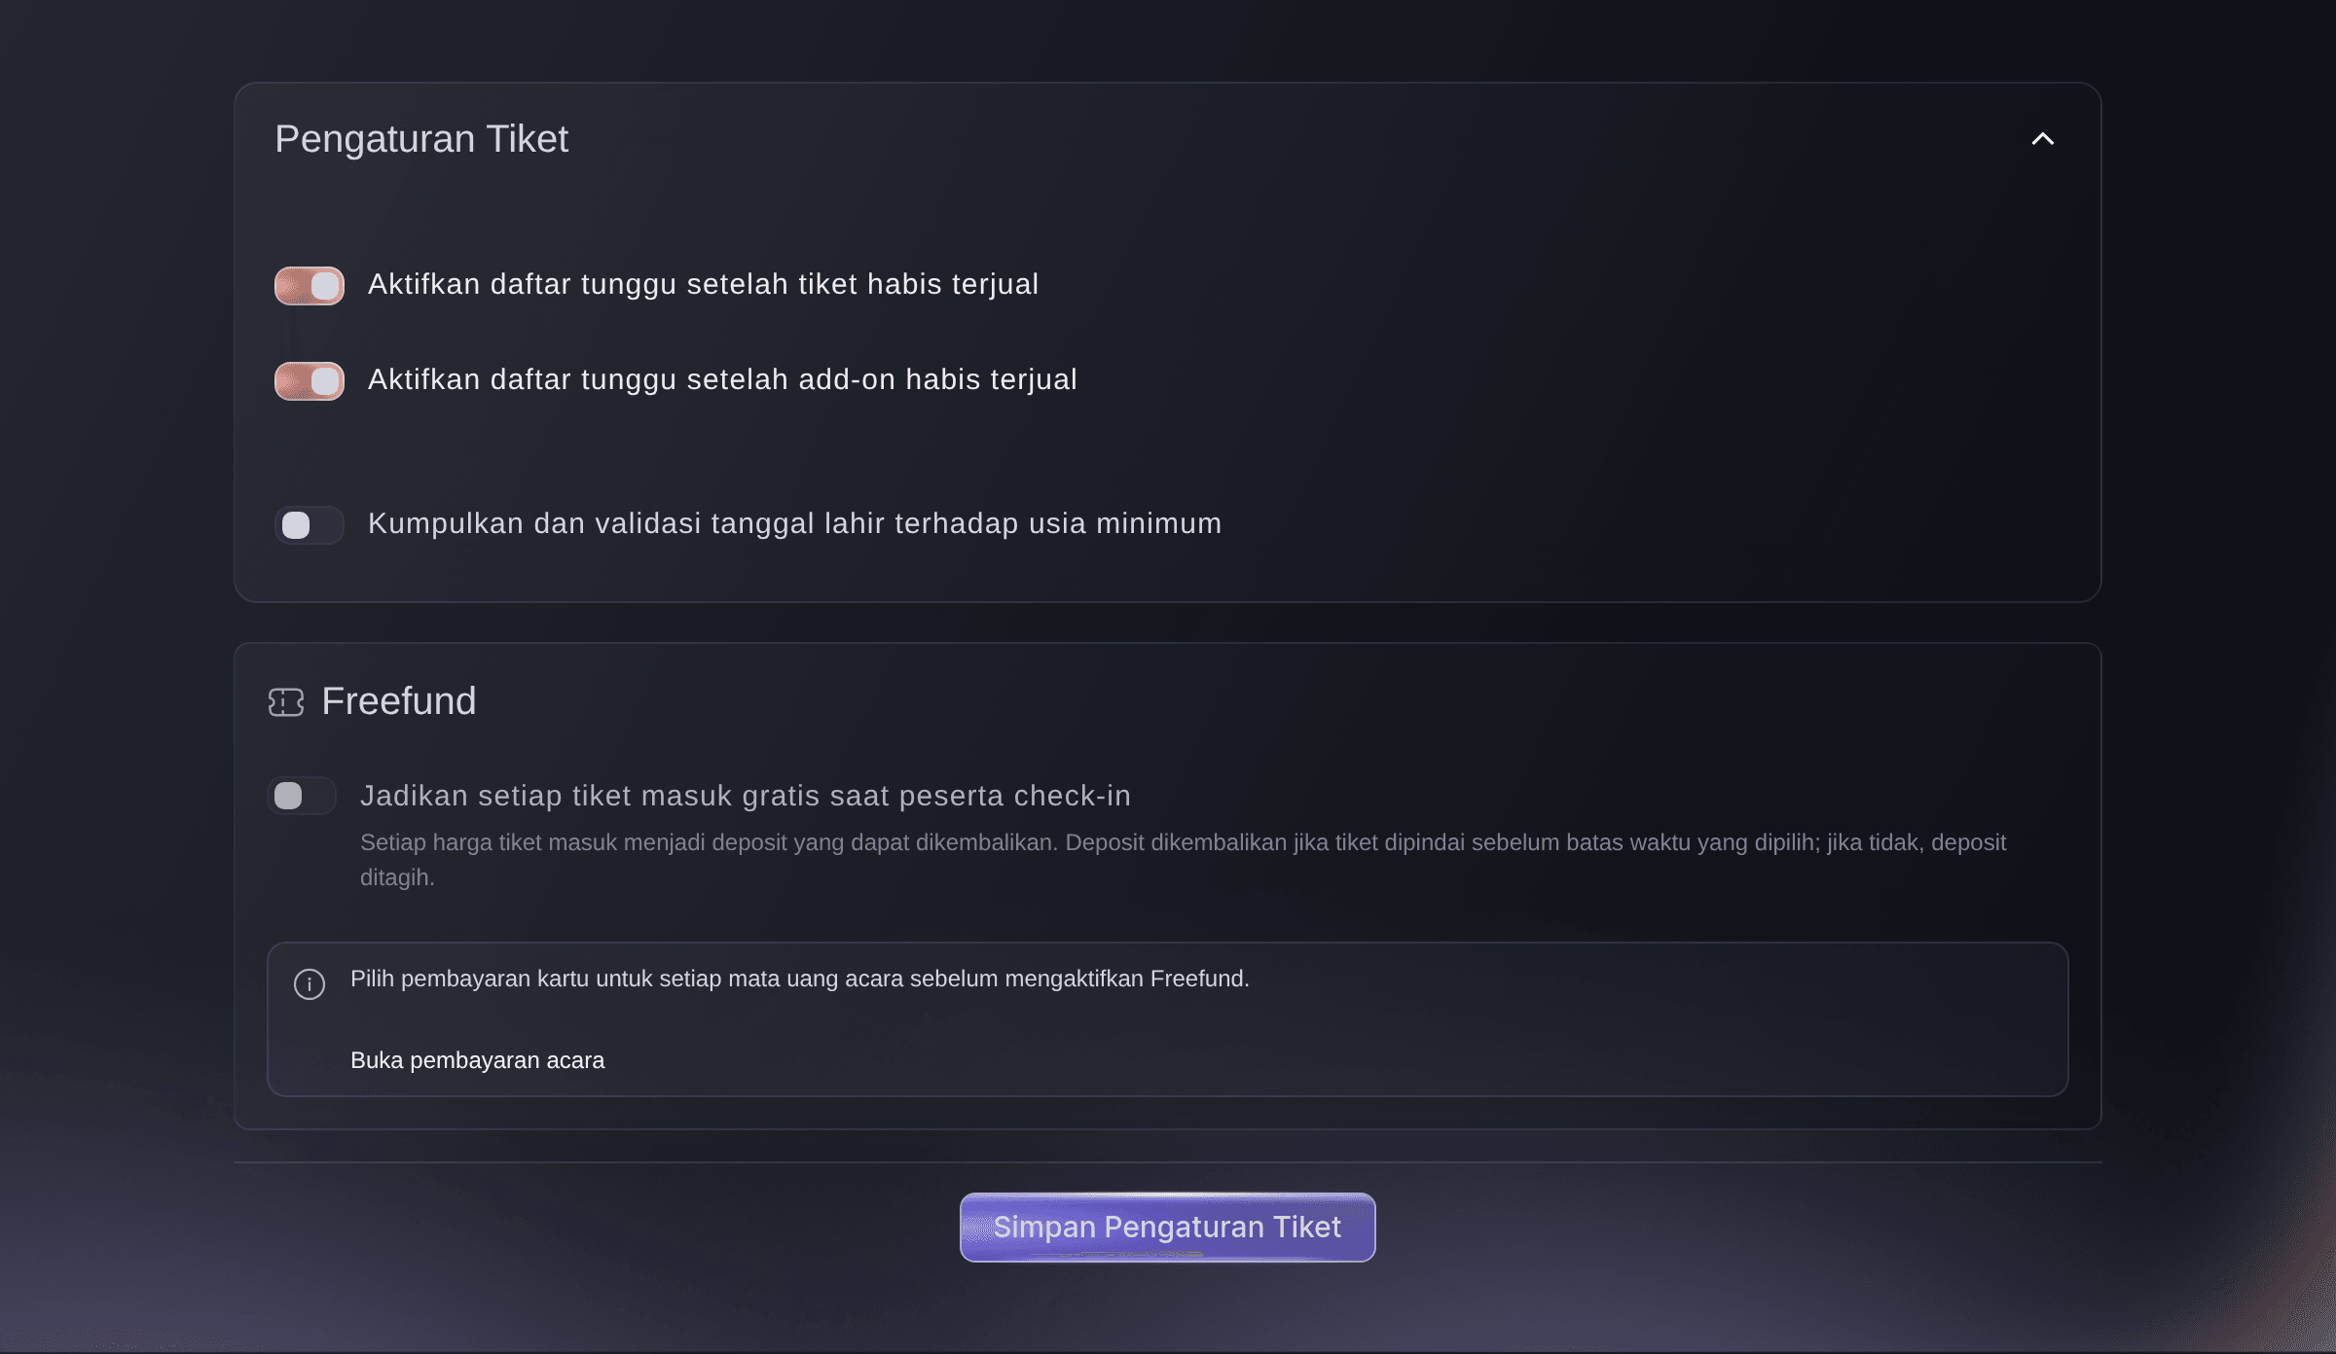The height and width of the screenshot is (1354, 2336).
Task: Click the Freefund section heading
Action: point(399,701)
